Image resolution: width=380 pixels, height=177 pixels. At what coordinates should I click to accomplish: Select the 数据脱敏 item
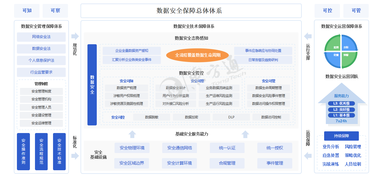pos(152,117)
